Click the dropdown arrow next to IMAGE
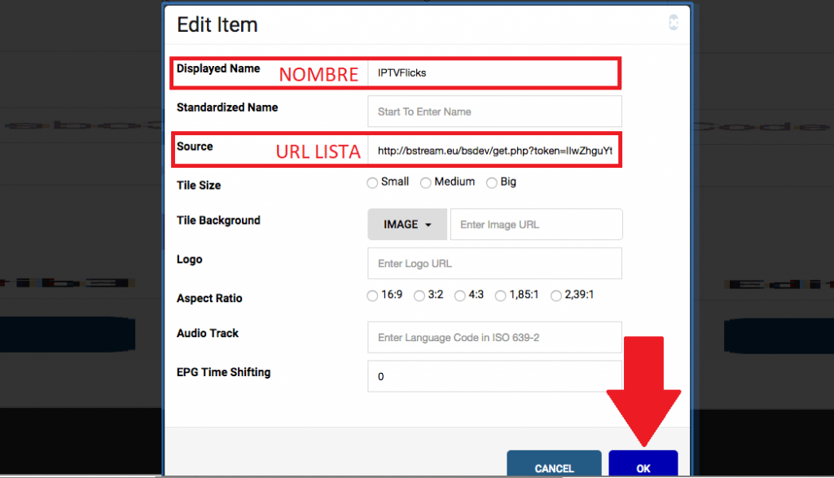The image size is (834, 478). tap(427, 224)
